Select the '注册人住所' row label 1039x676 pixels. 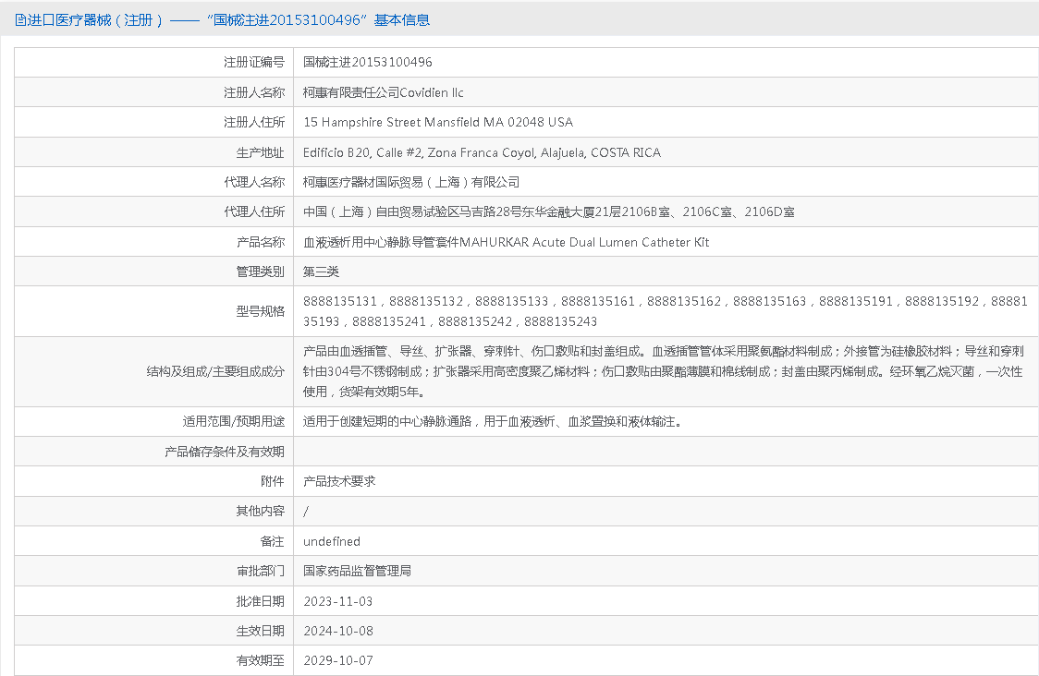tap(254, 123)
